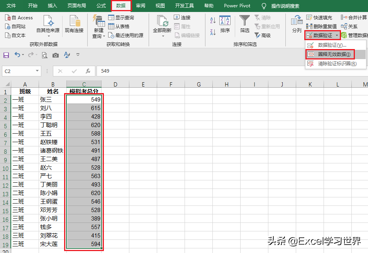The image size is (368, 253).
Task: Choose Clear Validation Circles (清除验证标识圈)
Action: [x=336, y=64]
